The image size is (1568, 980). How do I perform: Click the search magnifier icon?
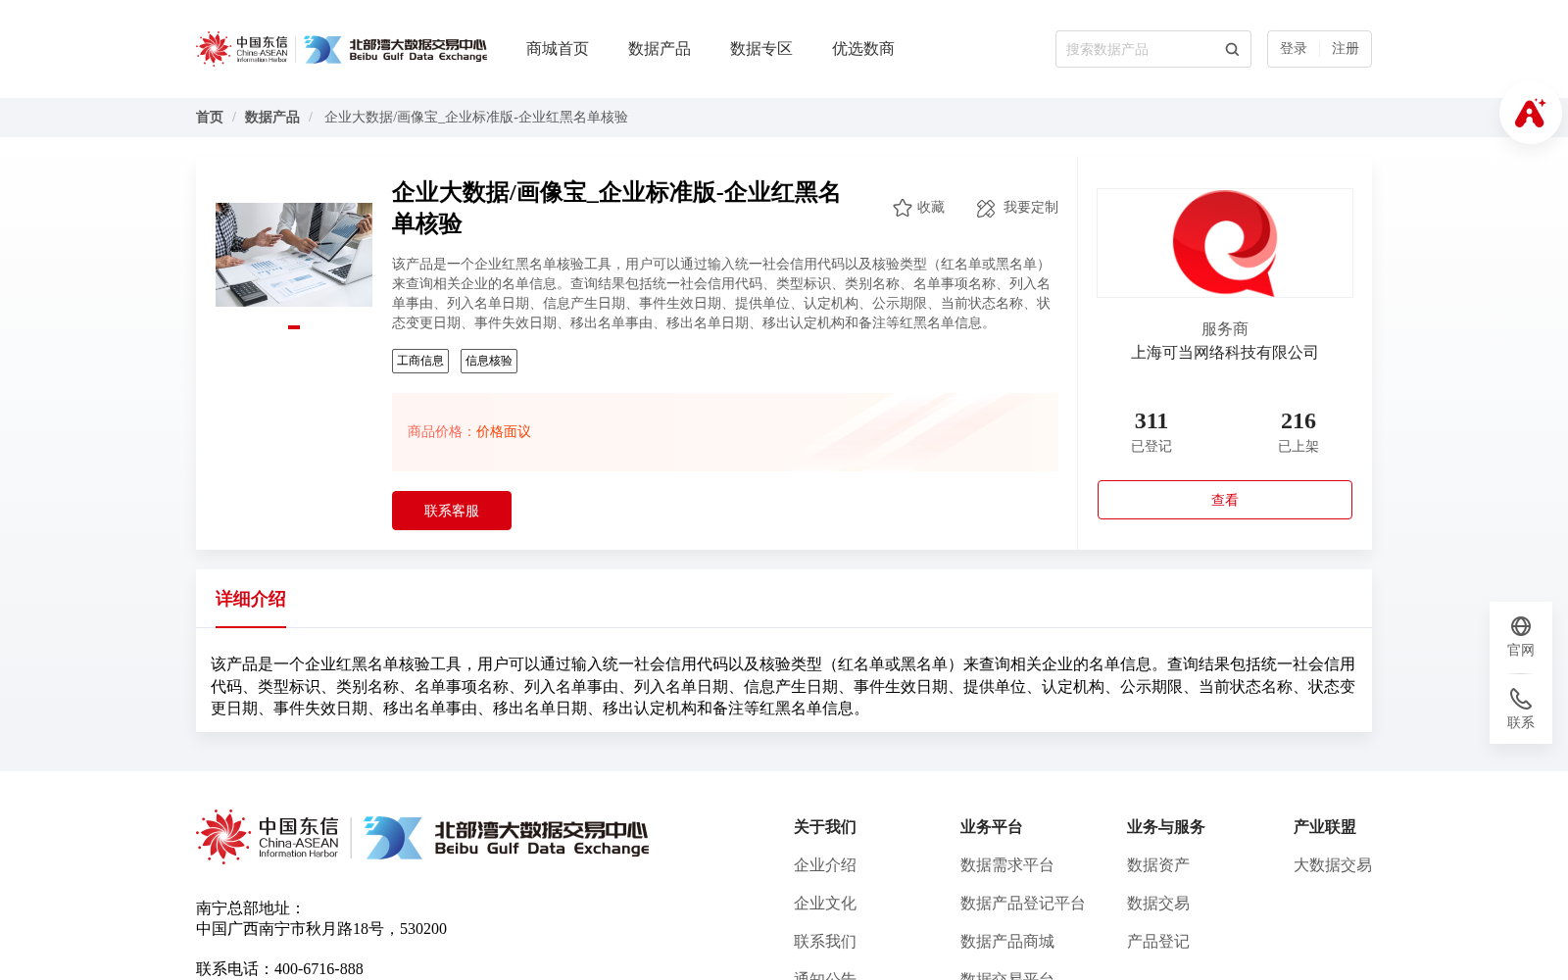point(1232,49)
